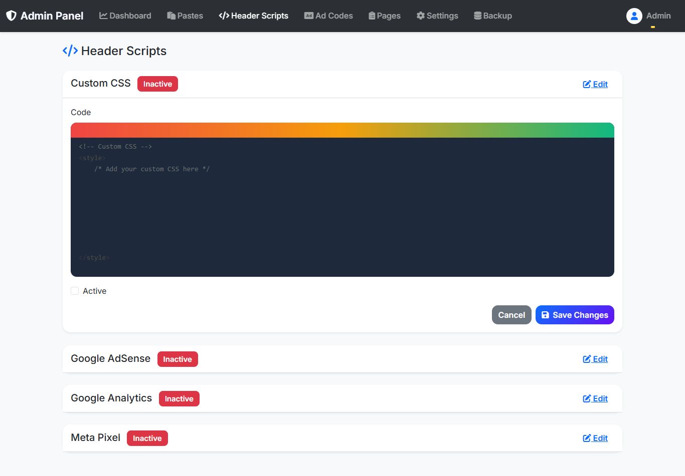Navigate to Pages in the navbar

point(385,16)
